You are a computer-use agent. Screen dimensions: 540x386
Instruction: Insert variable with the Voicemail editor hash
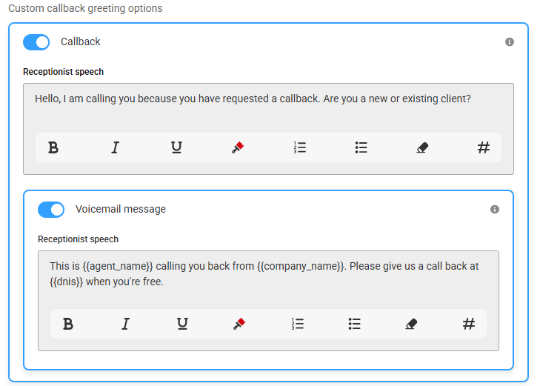click(469, 324)
